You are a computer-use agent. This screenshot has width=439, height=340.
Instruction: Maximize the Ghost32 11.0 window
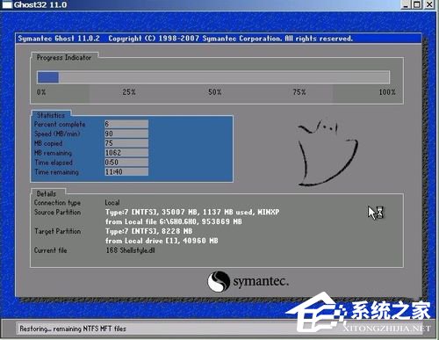(417, 4)
